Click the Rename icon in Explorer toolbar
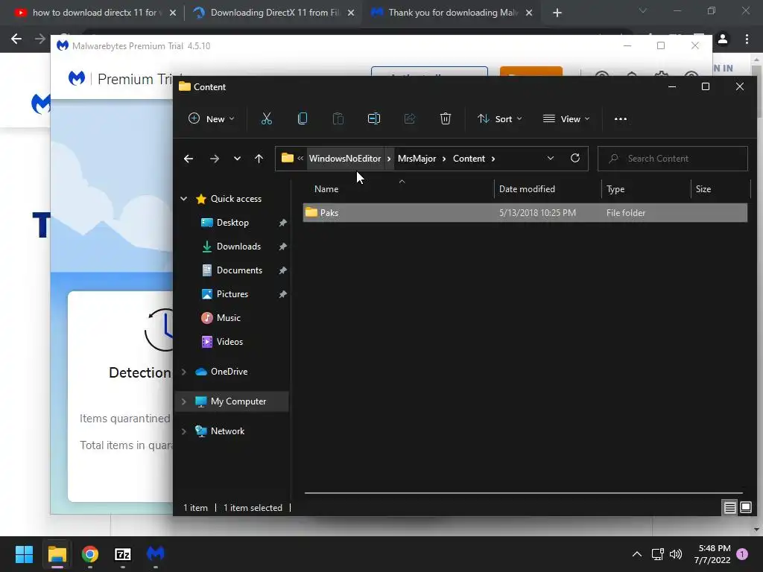Screen dimensions: 763x572 pos(374,118)
